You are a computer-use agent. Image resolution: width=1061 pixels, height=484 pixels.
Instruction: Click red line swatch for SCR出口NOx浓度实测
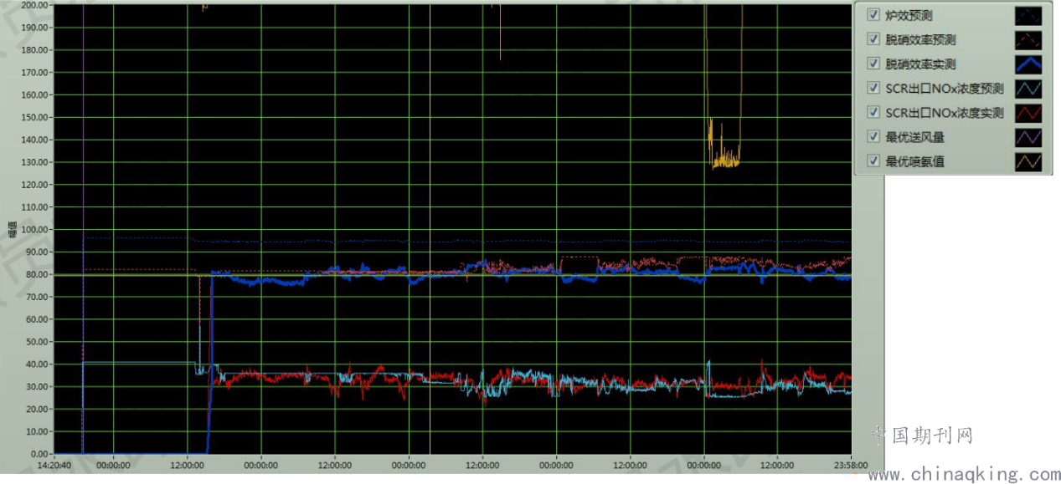1028,112
